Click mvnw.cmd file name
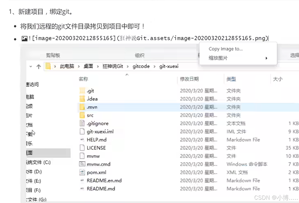 (98, 164)
